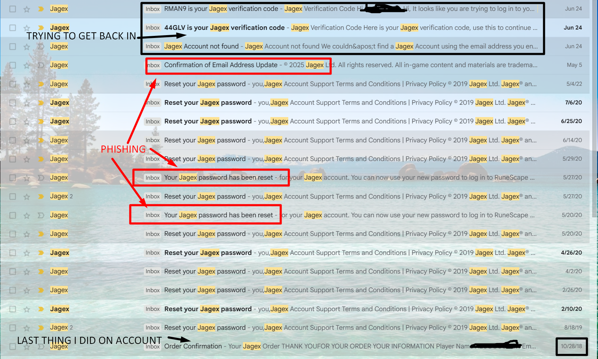Toggle importance marker on 2/10/20 email
This screenshot has width=598, height=359.
[x=41, y=309]
